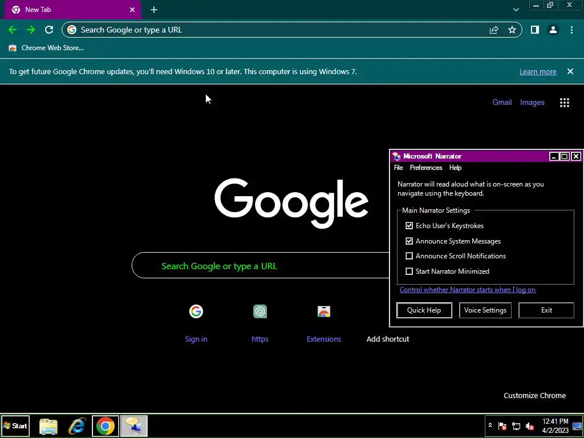The width and height of the screenshot is (584, 438).
Task: Click the Google search box on page
Action: click(x=261, y=266)
